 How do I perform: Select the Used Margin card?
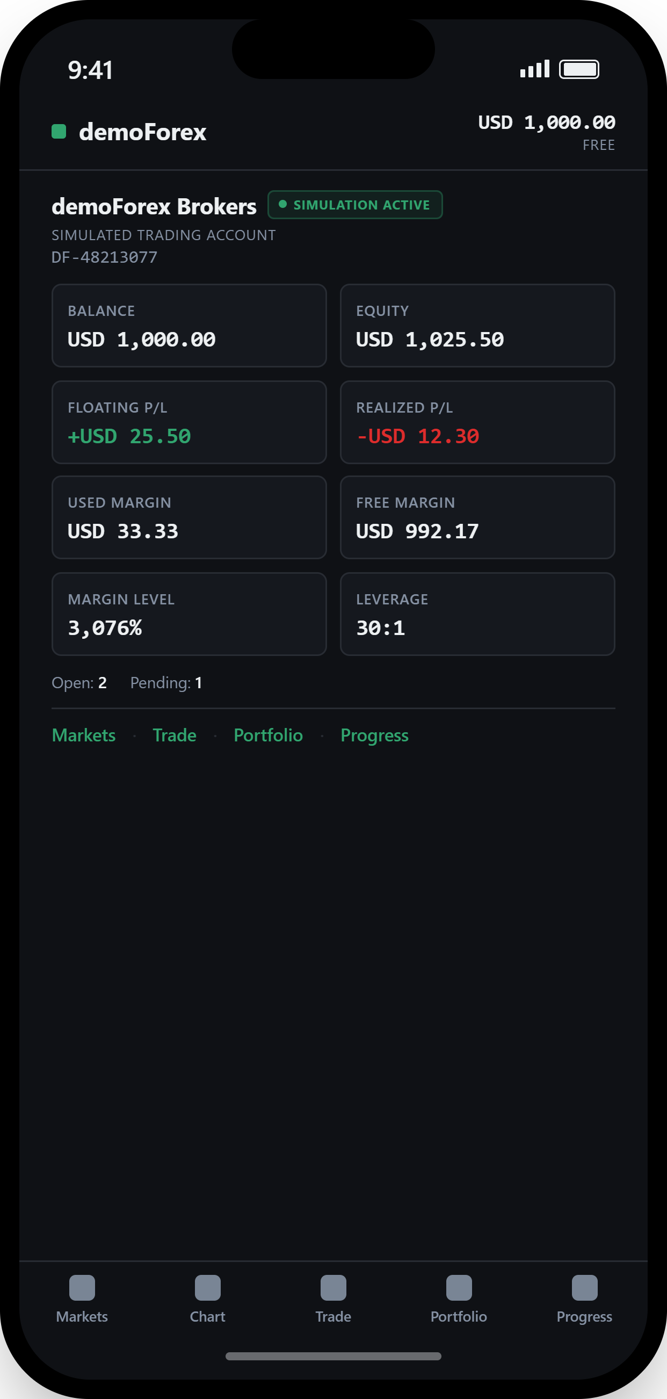pyautogui.click(x=189, y=517)
